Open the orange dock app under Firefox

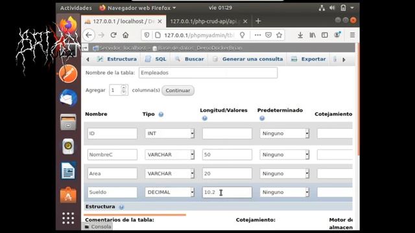coord(68,74)
